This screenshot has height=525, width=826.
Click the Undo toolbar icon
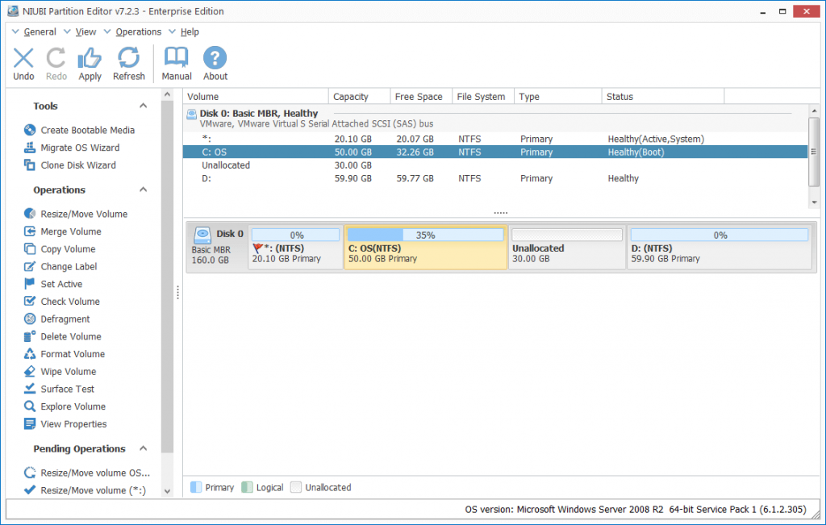23,58
